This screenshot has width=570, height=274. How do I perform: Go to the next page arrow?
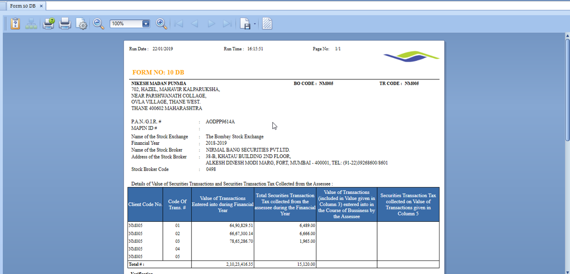(211, 23)
